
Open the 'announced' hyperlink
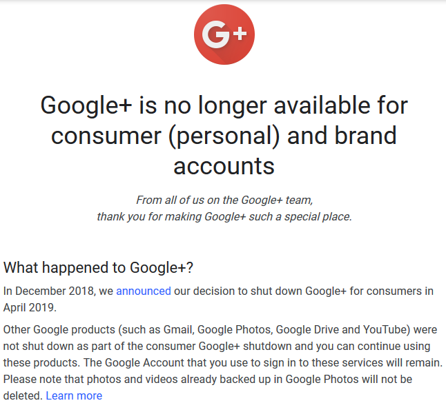click(x=144, y=291)
